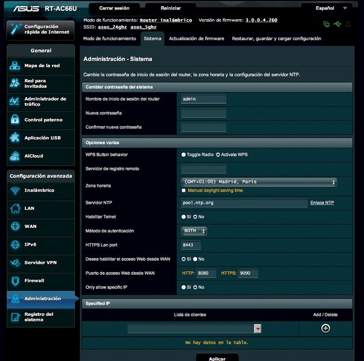Click the Aplicación USB puzzle icon

(15, 137)
